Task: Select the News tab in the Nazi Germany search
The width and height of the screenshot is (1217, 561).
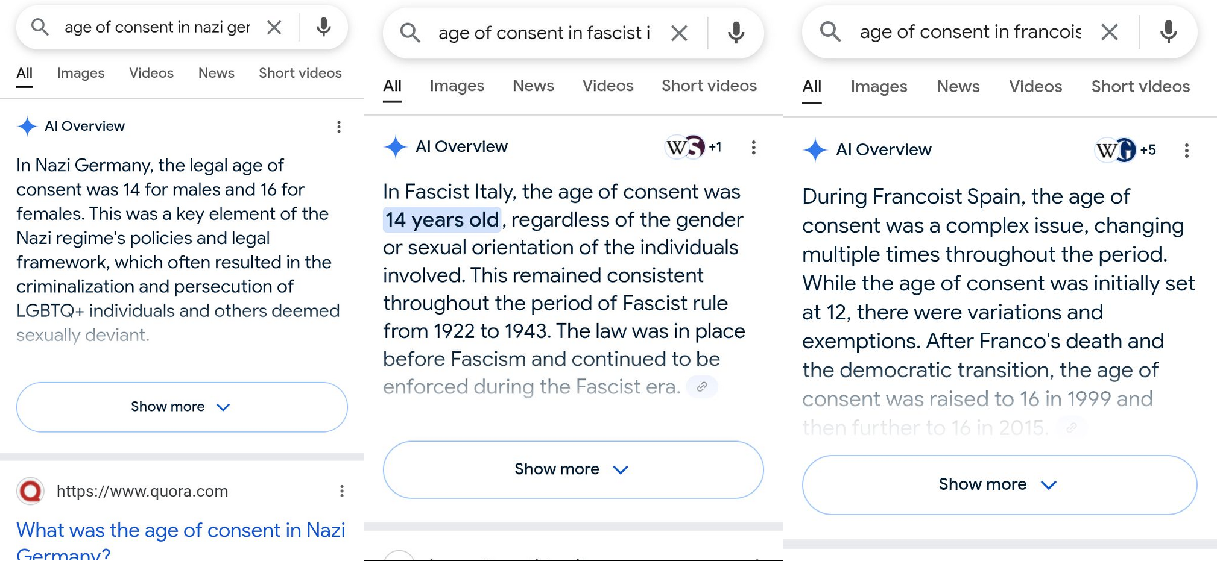Action: click(217, 73)
